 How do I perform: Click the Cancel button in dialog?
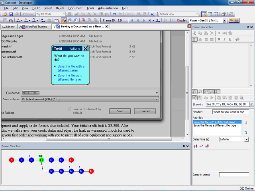(x=145, y=111)
